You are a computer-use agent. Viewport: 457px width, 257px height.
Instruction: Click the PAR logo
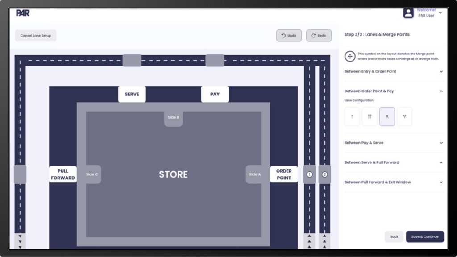click(x=23, y=13)
